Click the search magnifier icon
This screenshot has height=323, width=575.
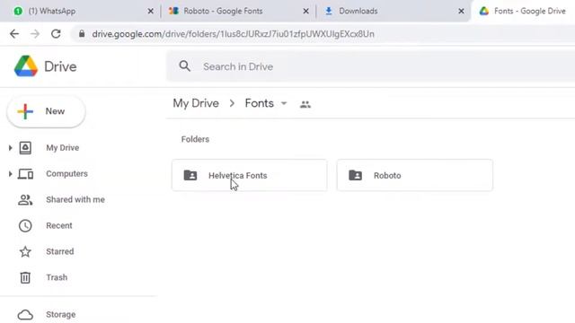[x=185, y=66]
